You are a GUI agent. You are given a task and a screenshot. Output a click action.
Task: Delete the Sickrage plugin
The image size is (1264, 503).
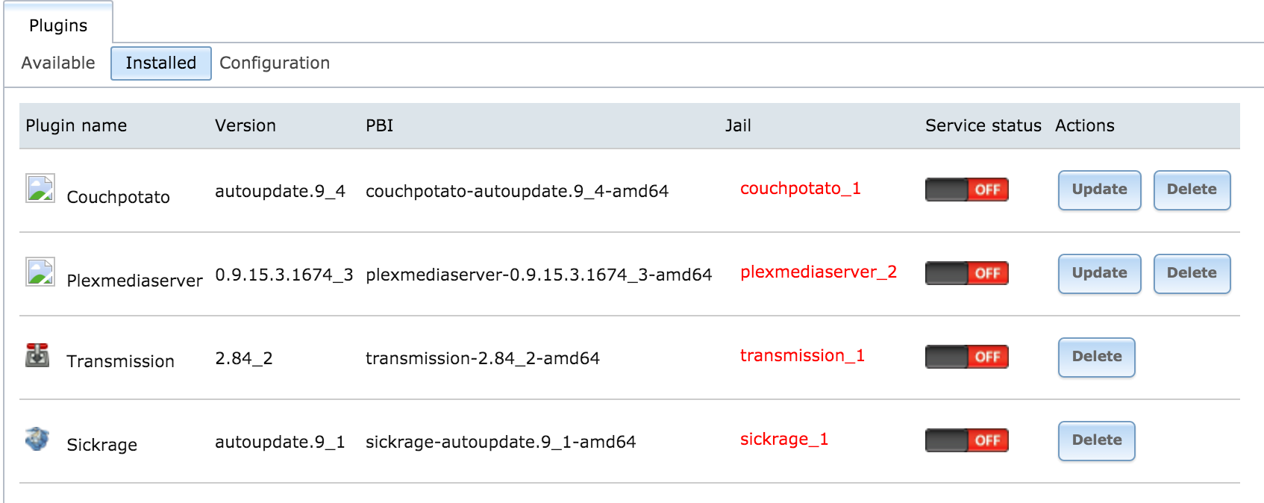click(x=1096, y=440)
